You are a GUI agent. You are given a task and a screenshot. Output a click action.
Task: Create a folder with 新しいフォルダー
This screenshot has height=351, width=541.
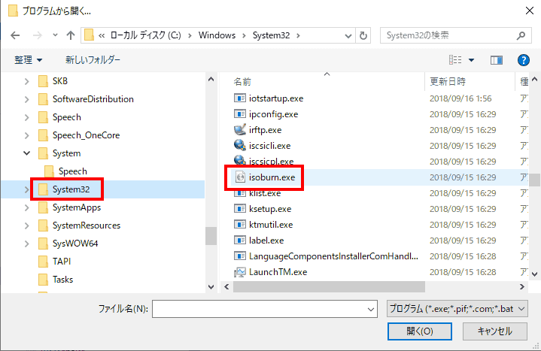click(93, 60)
